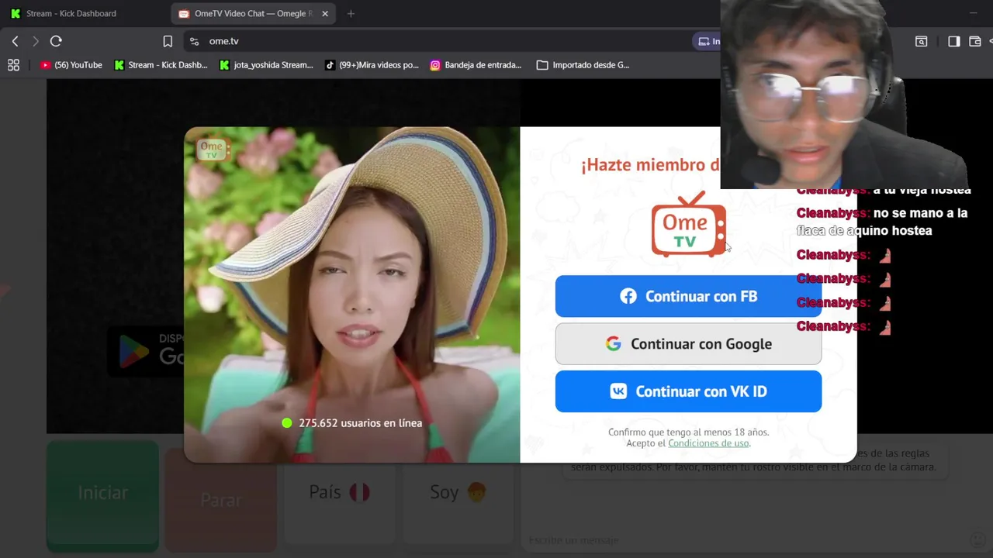This screenshot has width=993, height=558.
Task: Click the promo image of woman in hat
Action: click(351, 294)
